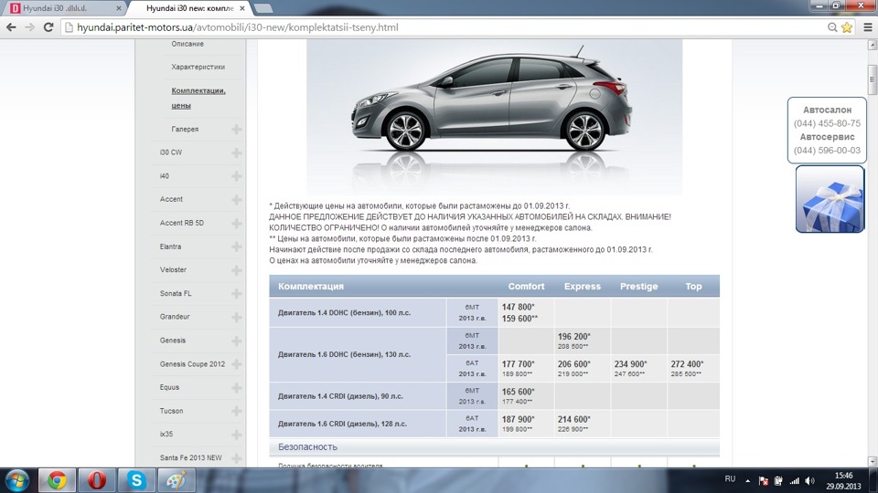Select Elantra in the model menu
Screen dimensions: 878x493
(170, 246)
